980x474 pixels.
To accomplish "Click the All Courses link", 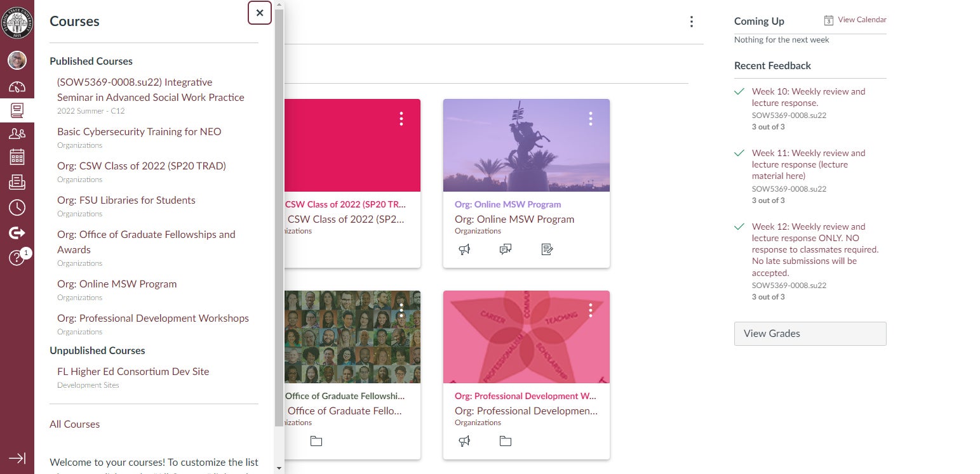I will click(x=75, y=425).
